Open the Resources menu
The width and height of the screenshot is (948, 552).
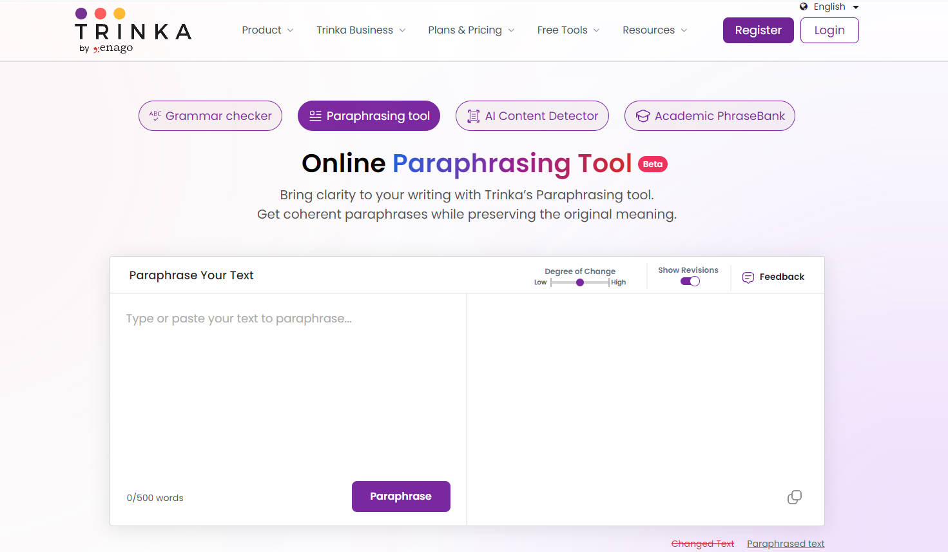click(x=654, y=30)
